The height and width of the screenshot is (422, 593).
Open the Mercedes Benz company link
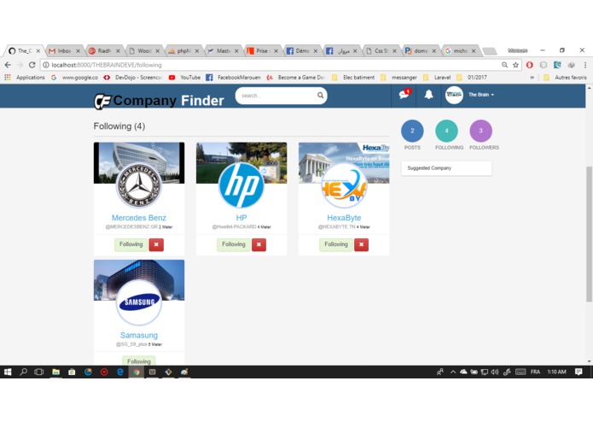(x=139, y=218)
